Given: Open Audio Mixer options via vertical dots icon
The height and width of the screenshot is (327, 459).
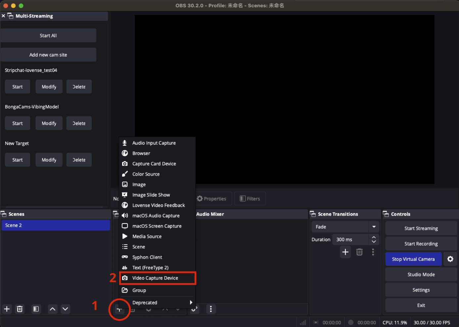Looking at the screenshot, I should tap(211, 309).
